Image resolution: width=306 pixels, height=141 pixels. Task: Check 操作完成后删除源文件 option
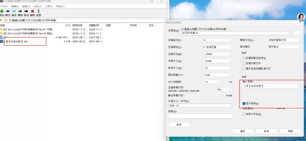point(244,69)
